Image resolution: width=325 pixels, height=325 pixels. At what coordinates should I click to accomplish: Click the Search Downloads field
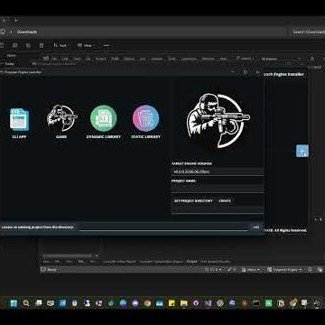pyautogui.click(x=308, y=32)
